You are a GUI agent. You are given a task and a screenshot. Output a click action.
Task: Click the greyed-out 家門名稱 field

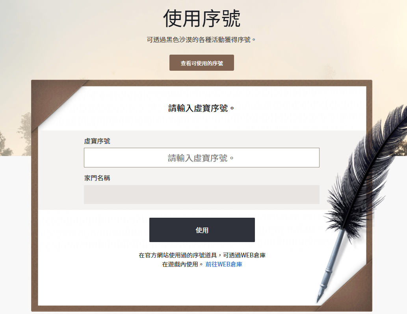[202, 195]
